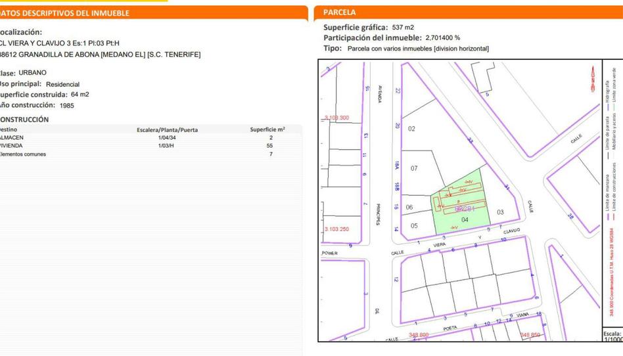The width and height of the screenshot is (623, 356).
Task: Click parcel 05 on the map
Action: point(414,226)
